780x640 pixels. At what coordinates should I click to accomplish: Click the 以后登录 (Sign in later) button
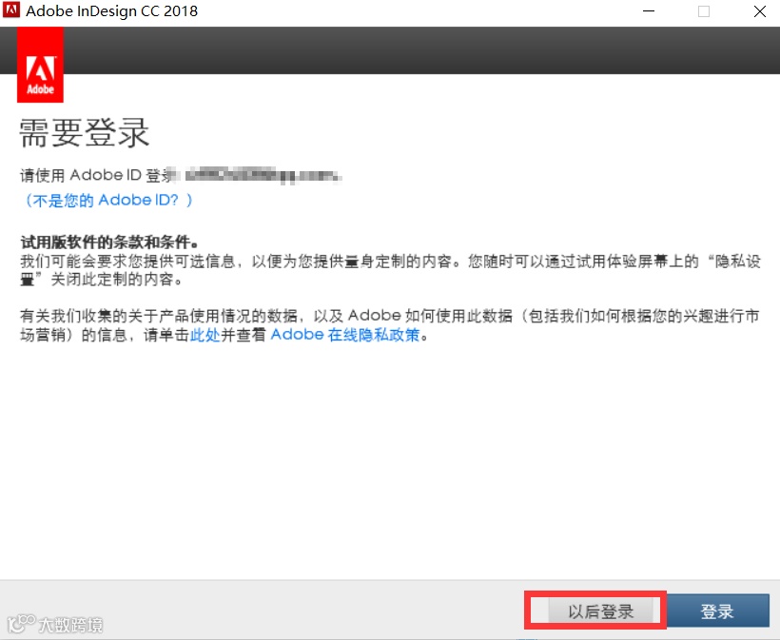click(600, 611)
